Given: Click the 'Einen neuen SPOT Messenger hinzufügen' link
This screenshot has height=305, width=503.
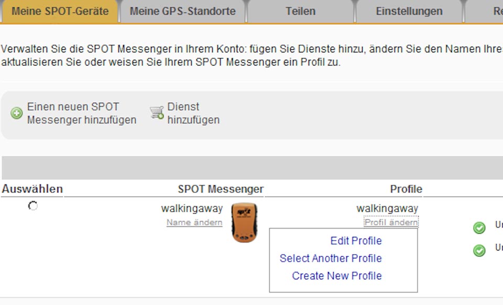Looking at the screenshot, I should (81, 113).
